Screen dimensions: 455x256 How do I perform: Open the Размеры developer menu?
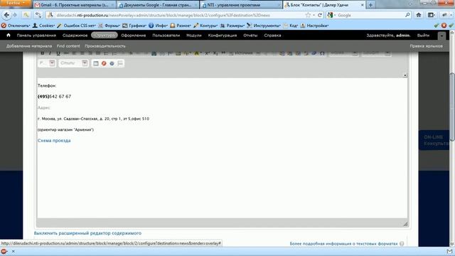click(x=232, y=26)
